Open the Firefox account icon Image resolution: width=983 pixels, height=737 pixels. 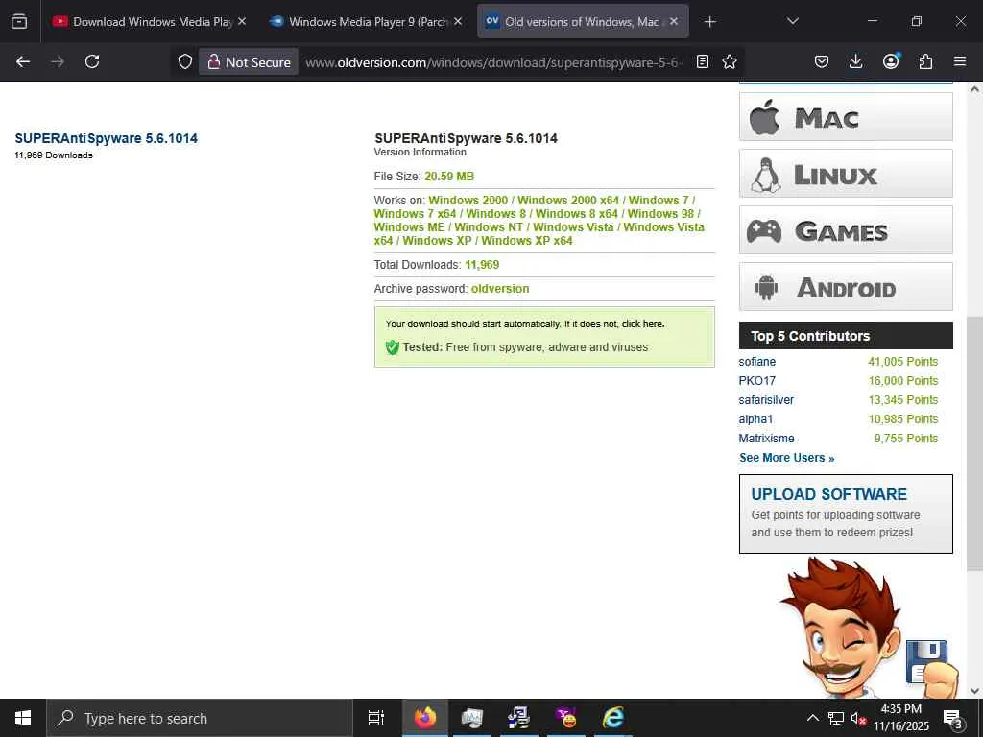click(891, 60)
